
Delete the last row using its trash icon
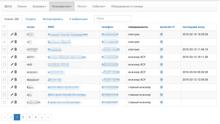15,102
